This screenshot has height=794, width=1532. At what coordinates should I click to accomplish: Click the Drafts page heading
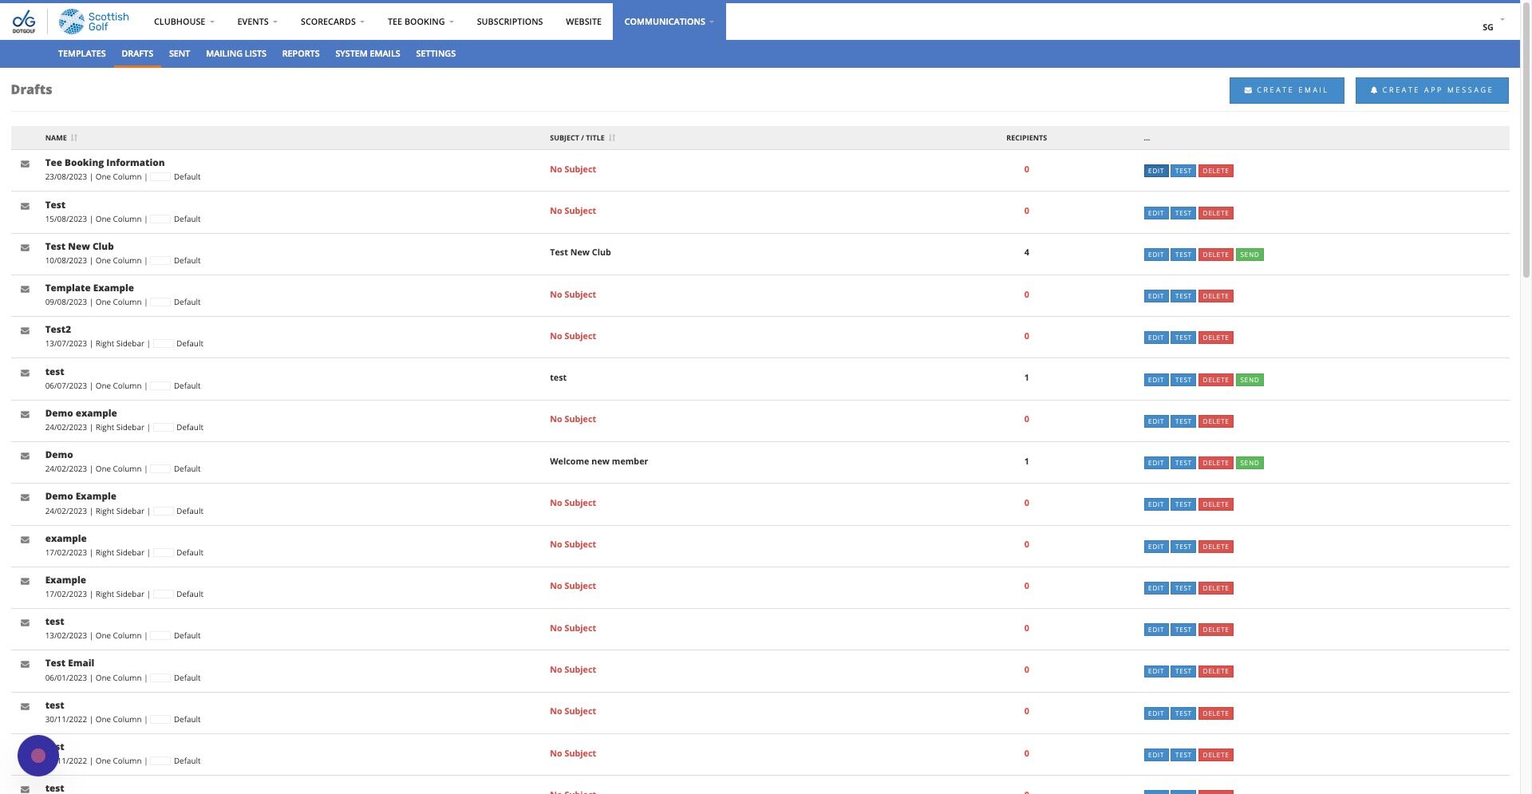pos(32,89)
